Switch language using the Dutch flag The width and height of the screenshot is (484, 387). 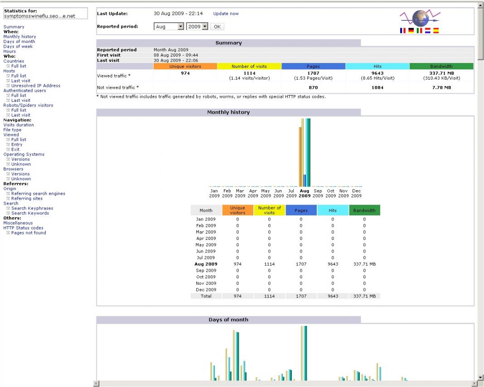(427, 31)
